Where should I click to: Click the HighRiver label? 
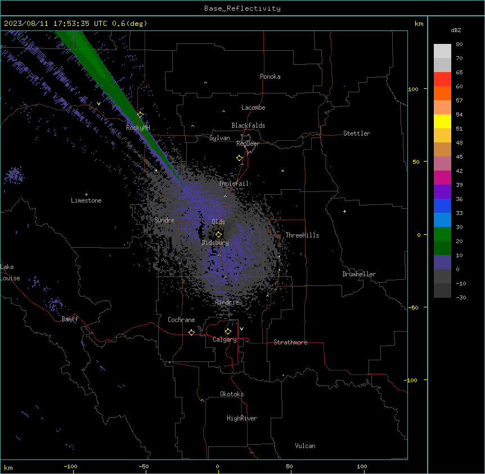click(x=242, y=418)
